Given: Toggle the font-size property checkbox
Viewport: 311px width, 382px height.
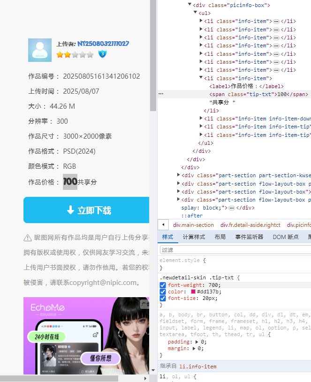Looking at the screenshot, I should pos(163,298).
